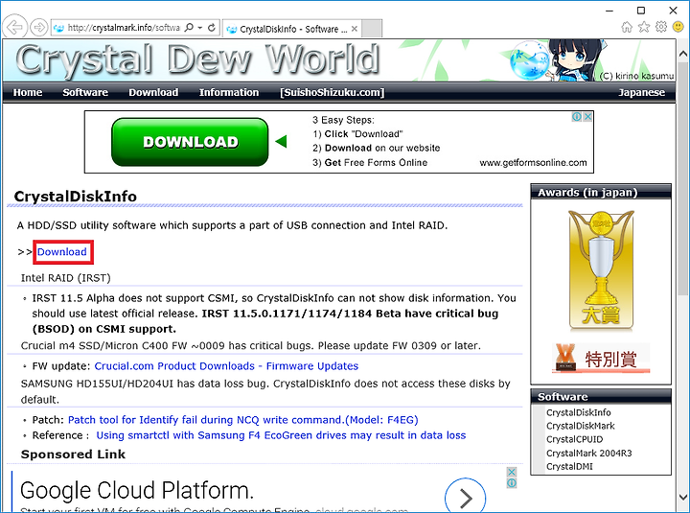Refresh the page with reload icon
This screenshot has height=513, width=690.
click(x=212, y=28)
